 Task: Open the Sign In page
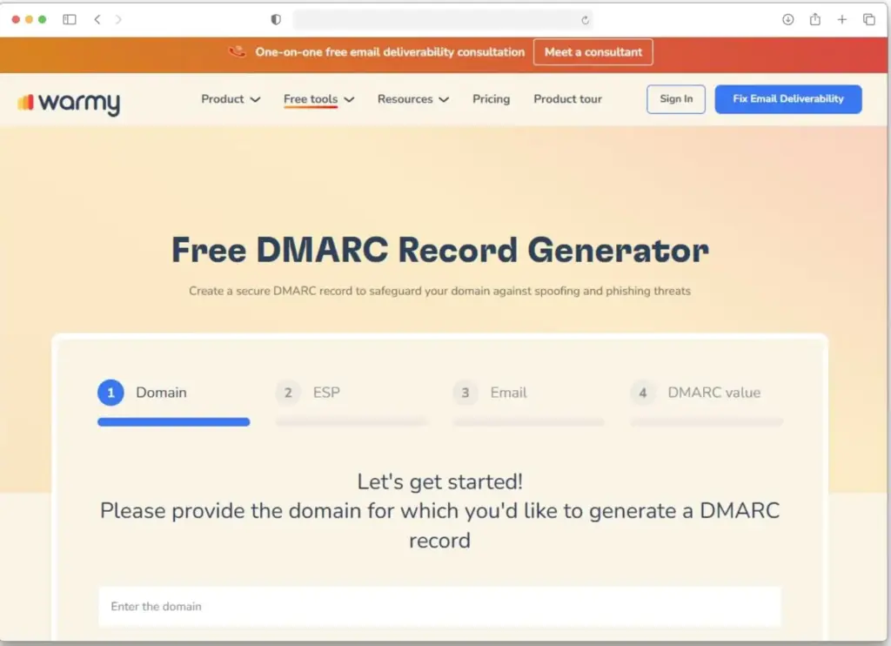(676, 98)
